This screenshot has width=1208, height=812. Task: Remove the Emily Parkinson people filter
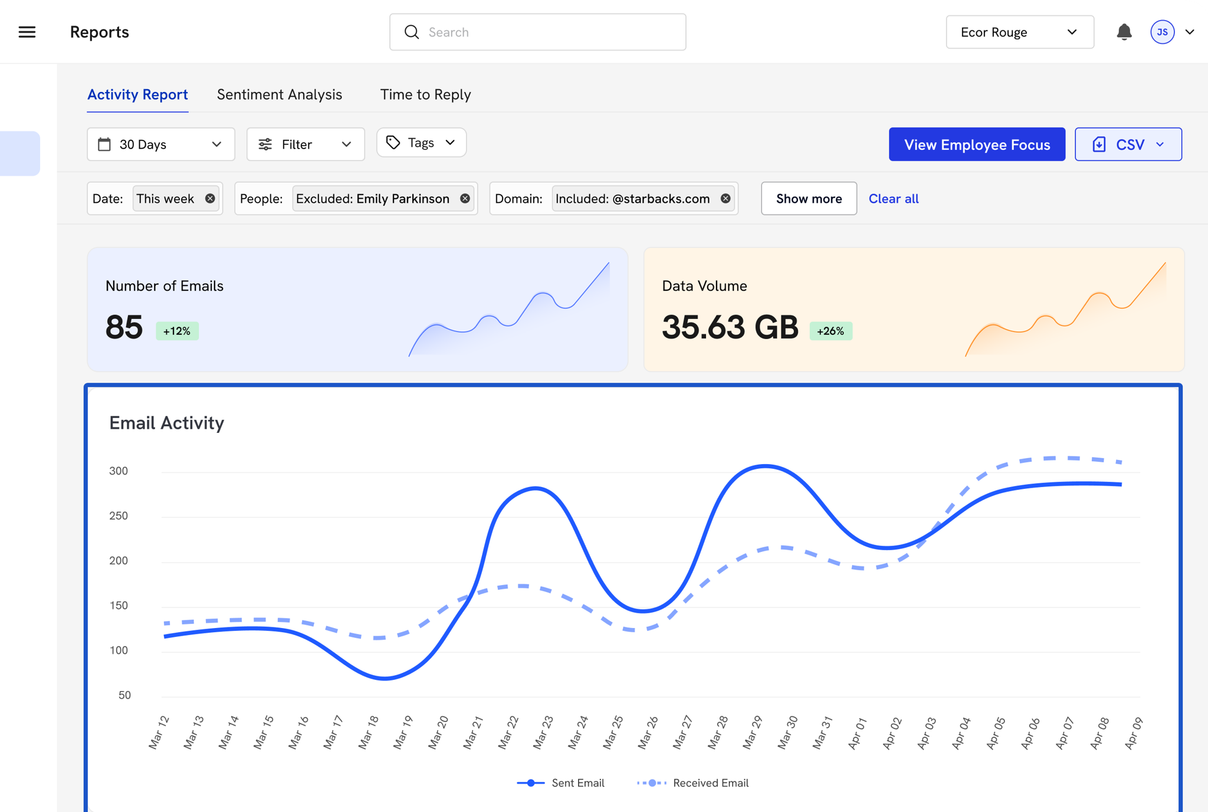coord(465,199)
